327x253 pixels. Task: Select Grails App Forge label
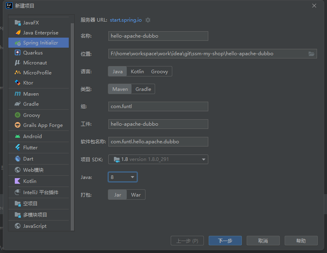pos(43,125)
